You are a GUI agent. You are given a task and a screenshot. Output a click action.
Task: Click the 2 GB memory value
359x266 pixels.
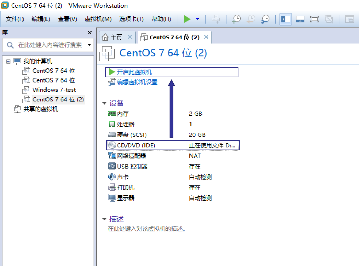195,114
